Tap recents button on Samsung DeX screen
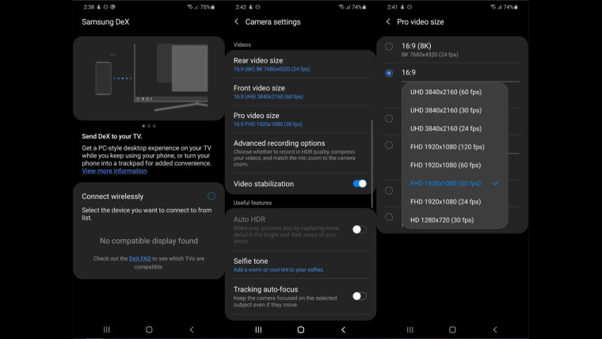Screen dimensions: 602x339 tap(107, 329)
